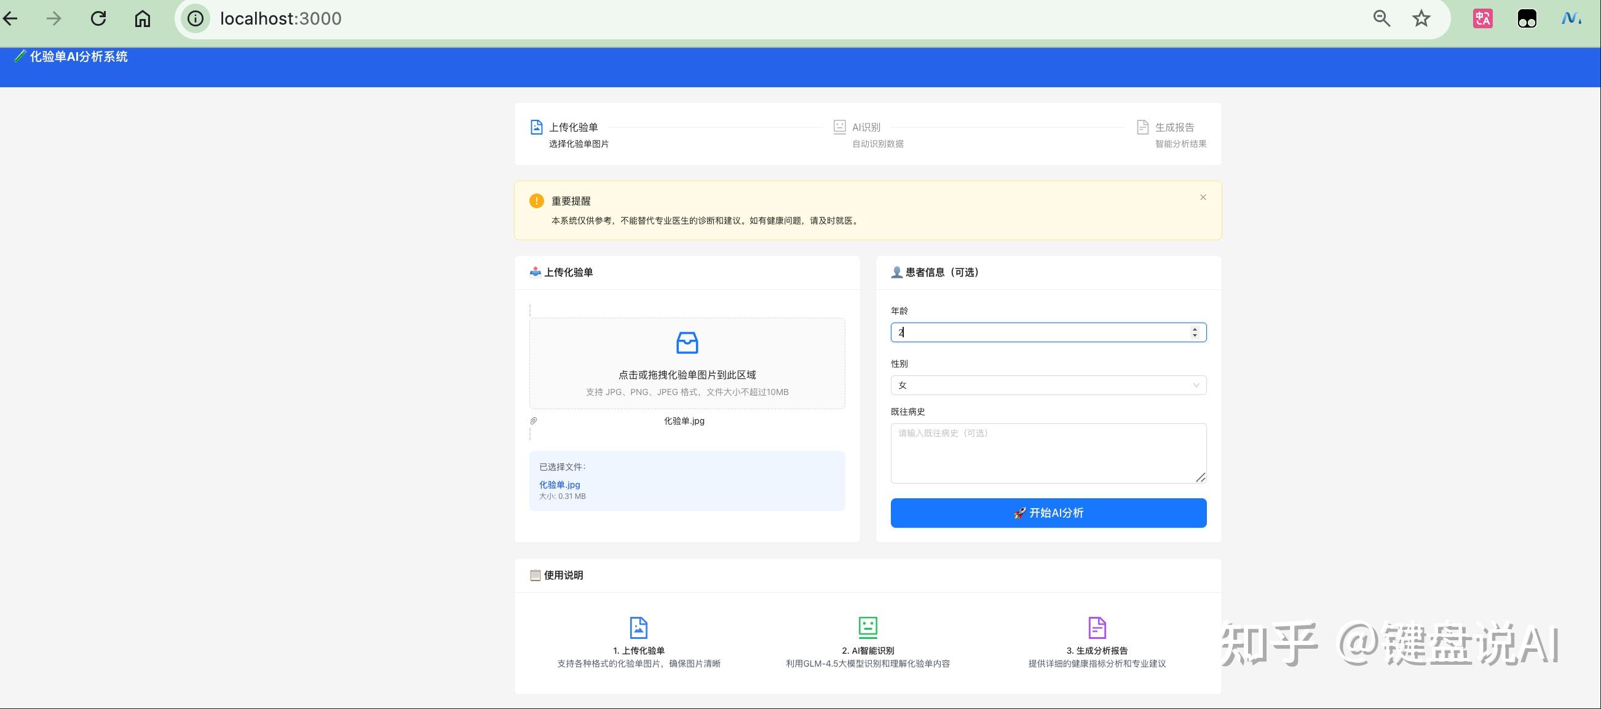The width and height of the screenshot is (1601, 709).
Task: Click the green AI智能识别 instruction icon
Action: [x=868, y=627]
